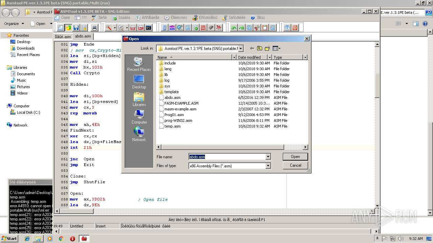The height and width of the screenshot is (243, 433).
Task: Select Network in dialog places bar
Action: [x=139, y=134]
